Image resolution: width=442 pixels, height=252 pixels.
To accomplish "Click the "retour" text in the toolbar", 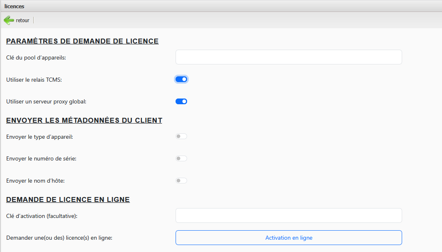I will click(23, 21).
